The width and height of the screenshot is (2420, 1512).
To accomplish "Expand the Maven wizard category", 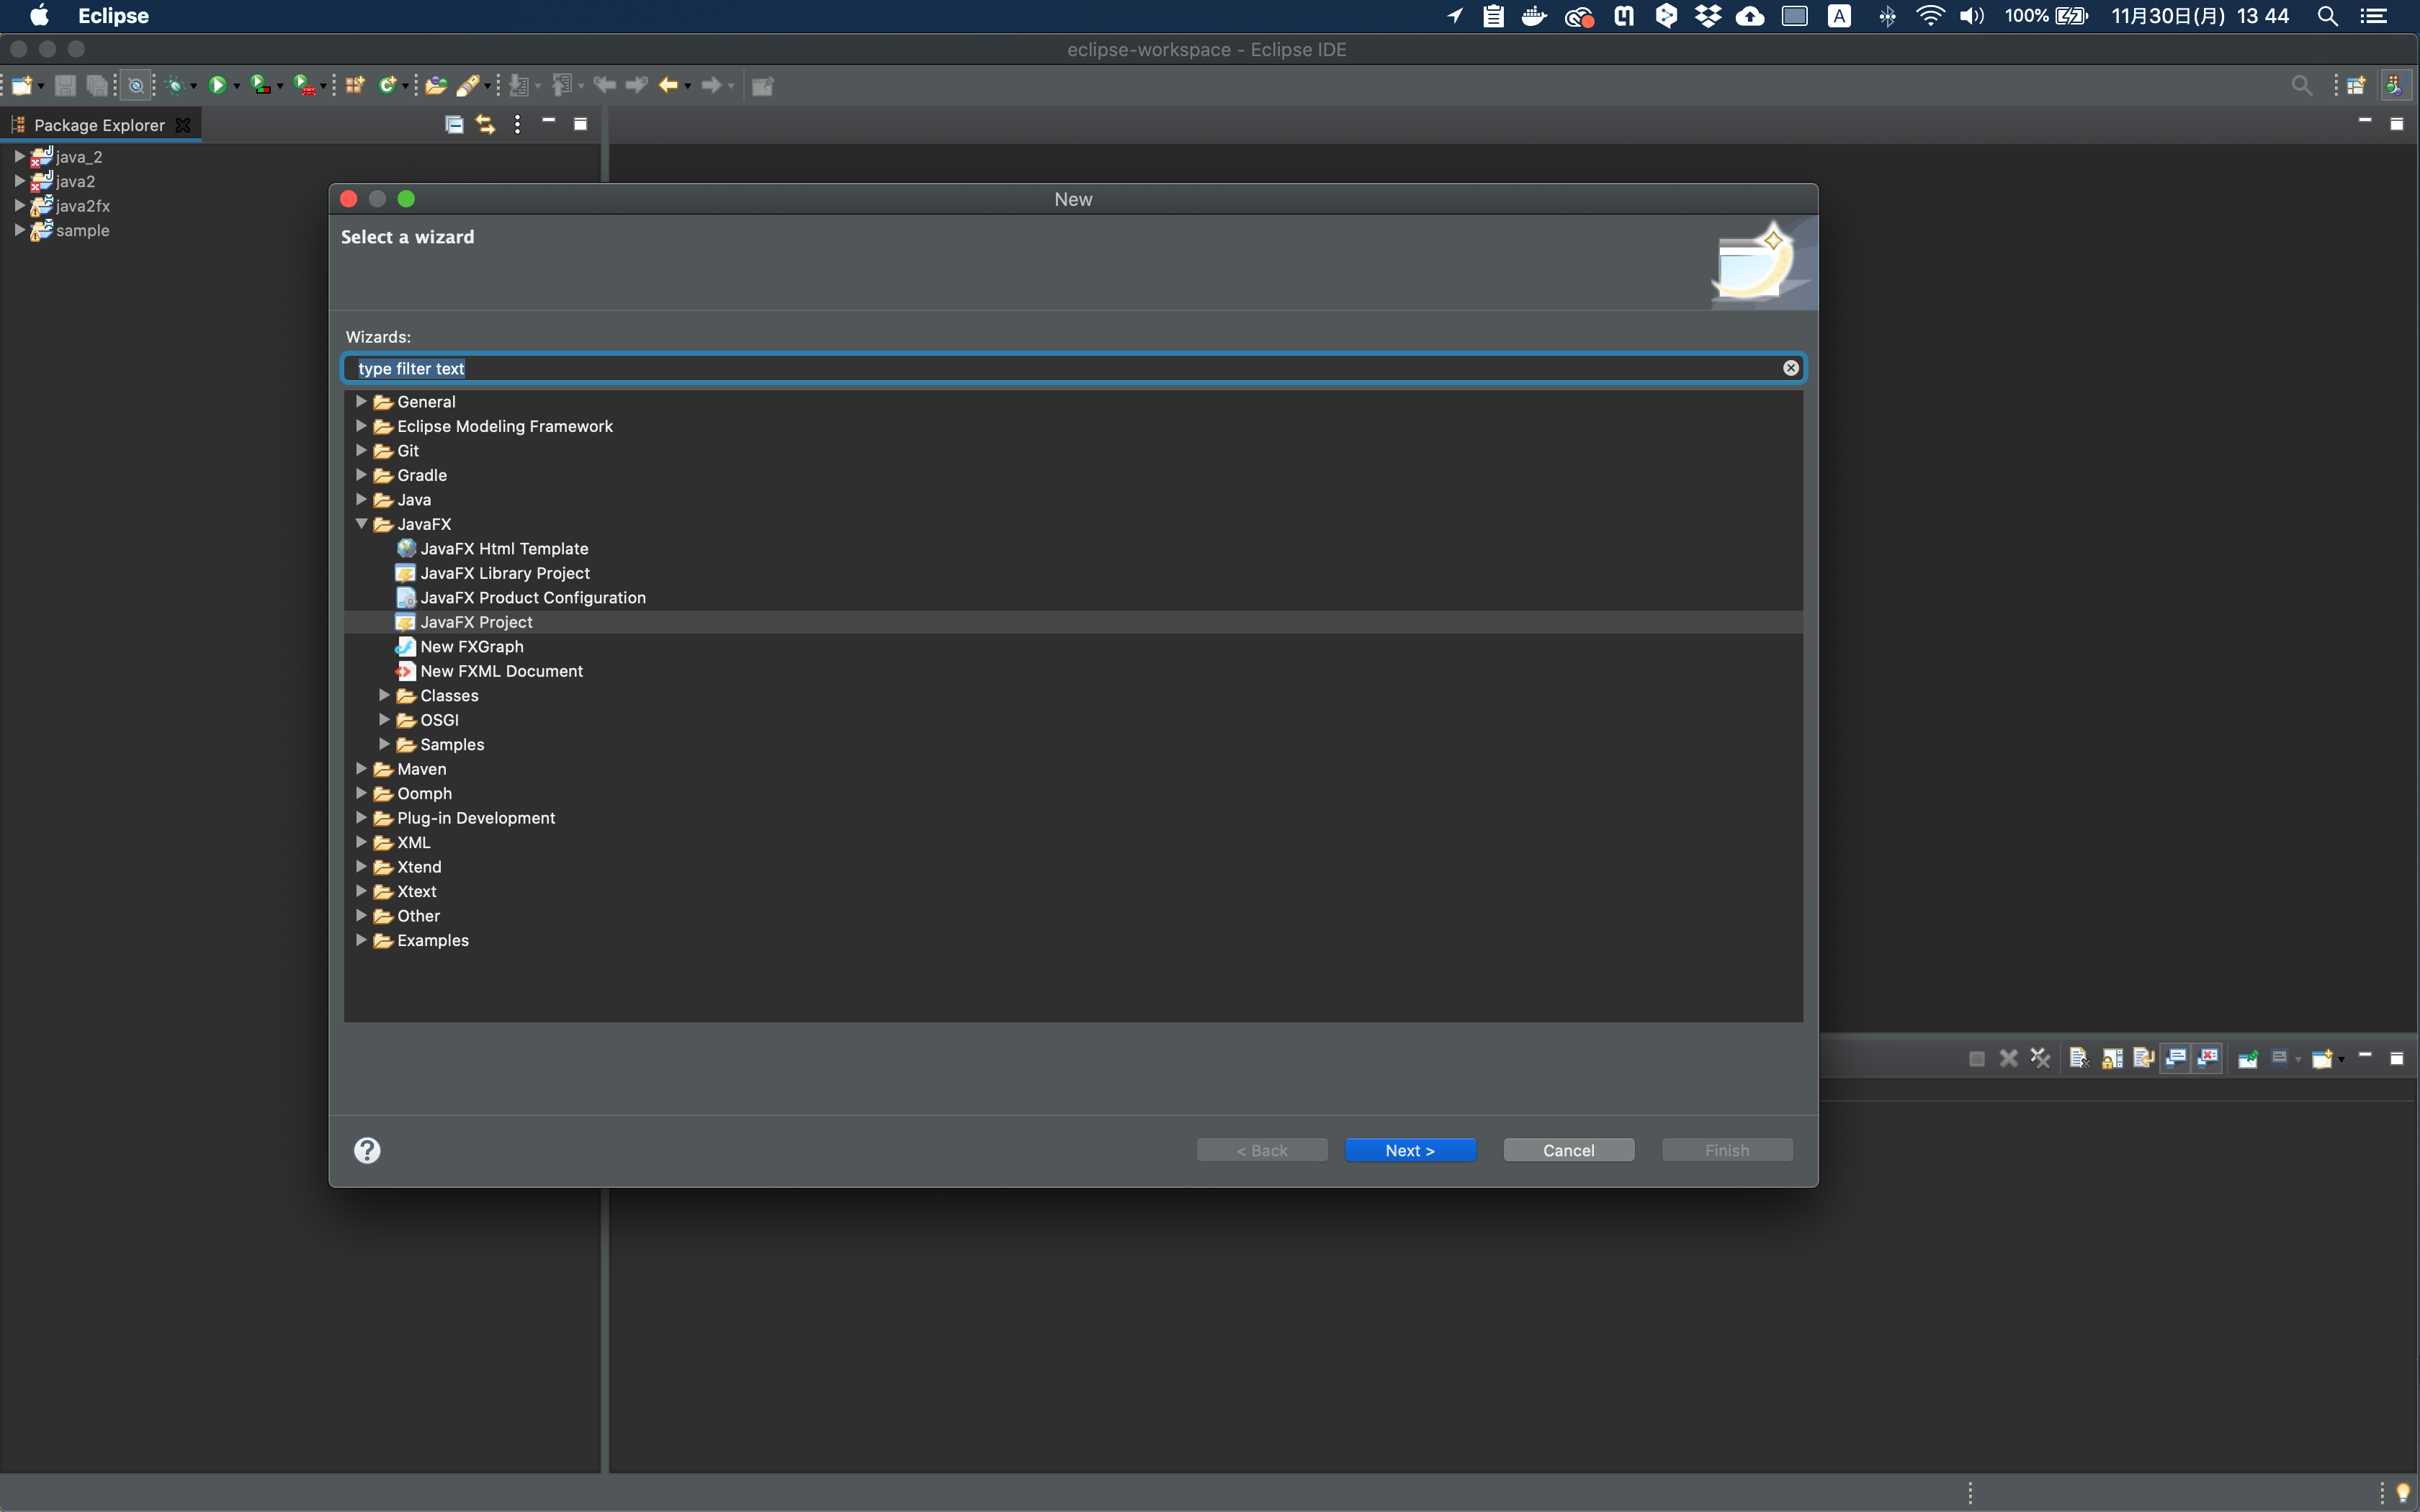I will point(361,769).
